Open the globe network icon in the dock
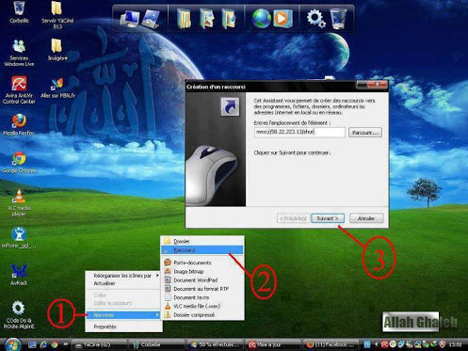468x351 pixels. coord(261,18)
